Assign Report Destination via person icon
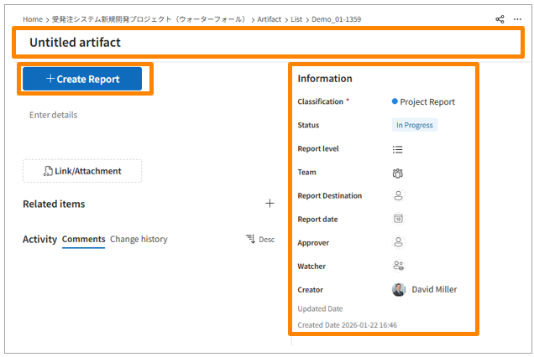This screenshot has width=534, height=357. click(398, 196)
